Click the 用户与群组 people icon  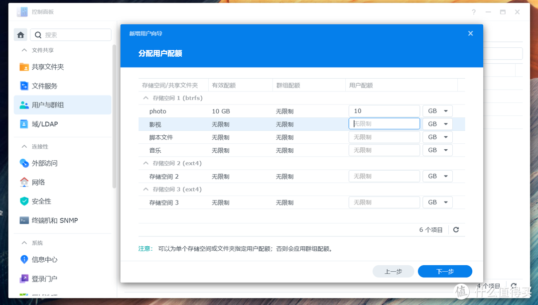[x=23, y=104]
